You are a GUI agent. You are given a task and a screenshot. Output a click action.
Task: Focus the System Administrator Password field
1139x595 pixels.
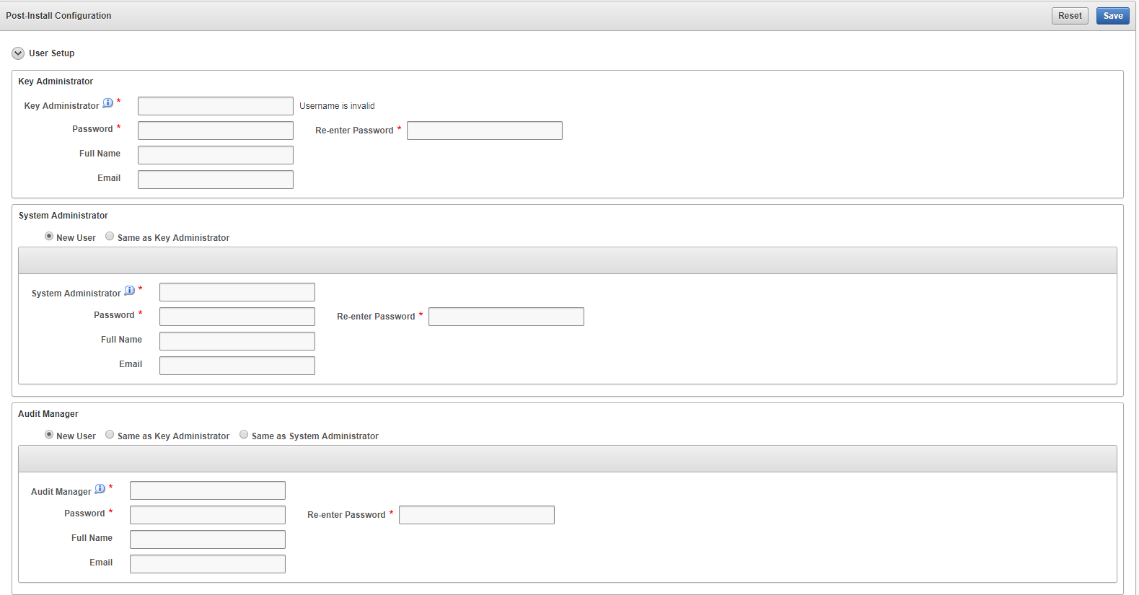click(237, 317)
